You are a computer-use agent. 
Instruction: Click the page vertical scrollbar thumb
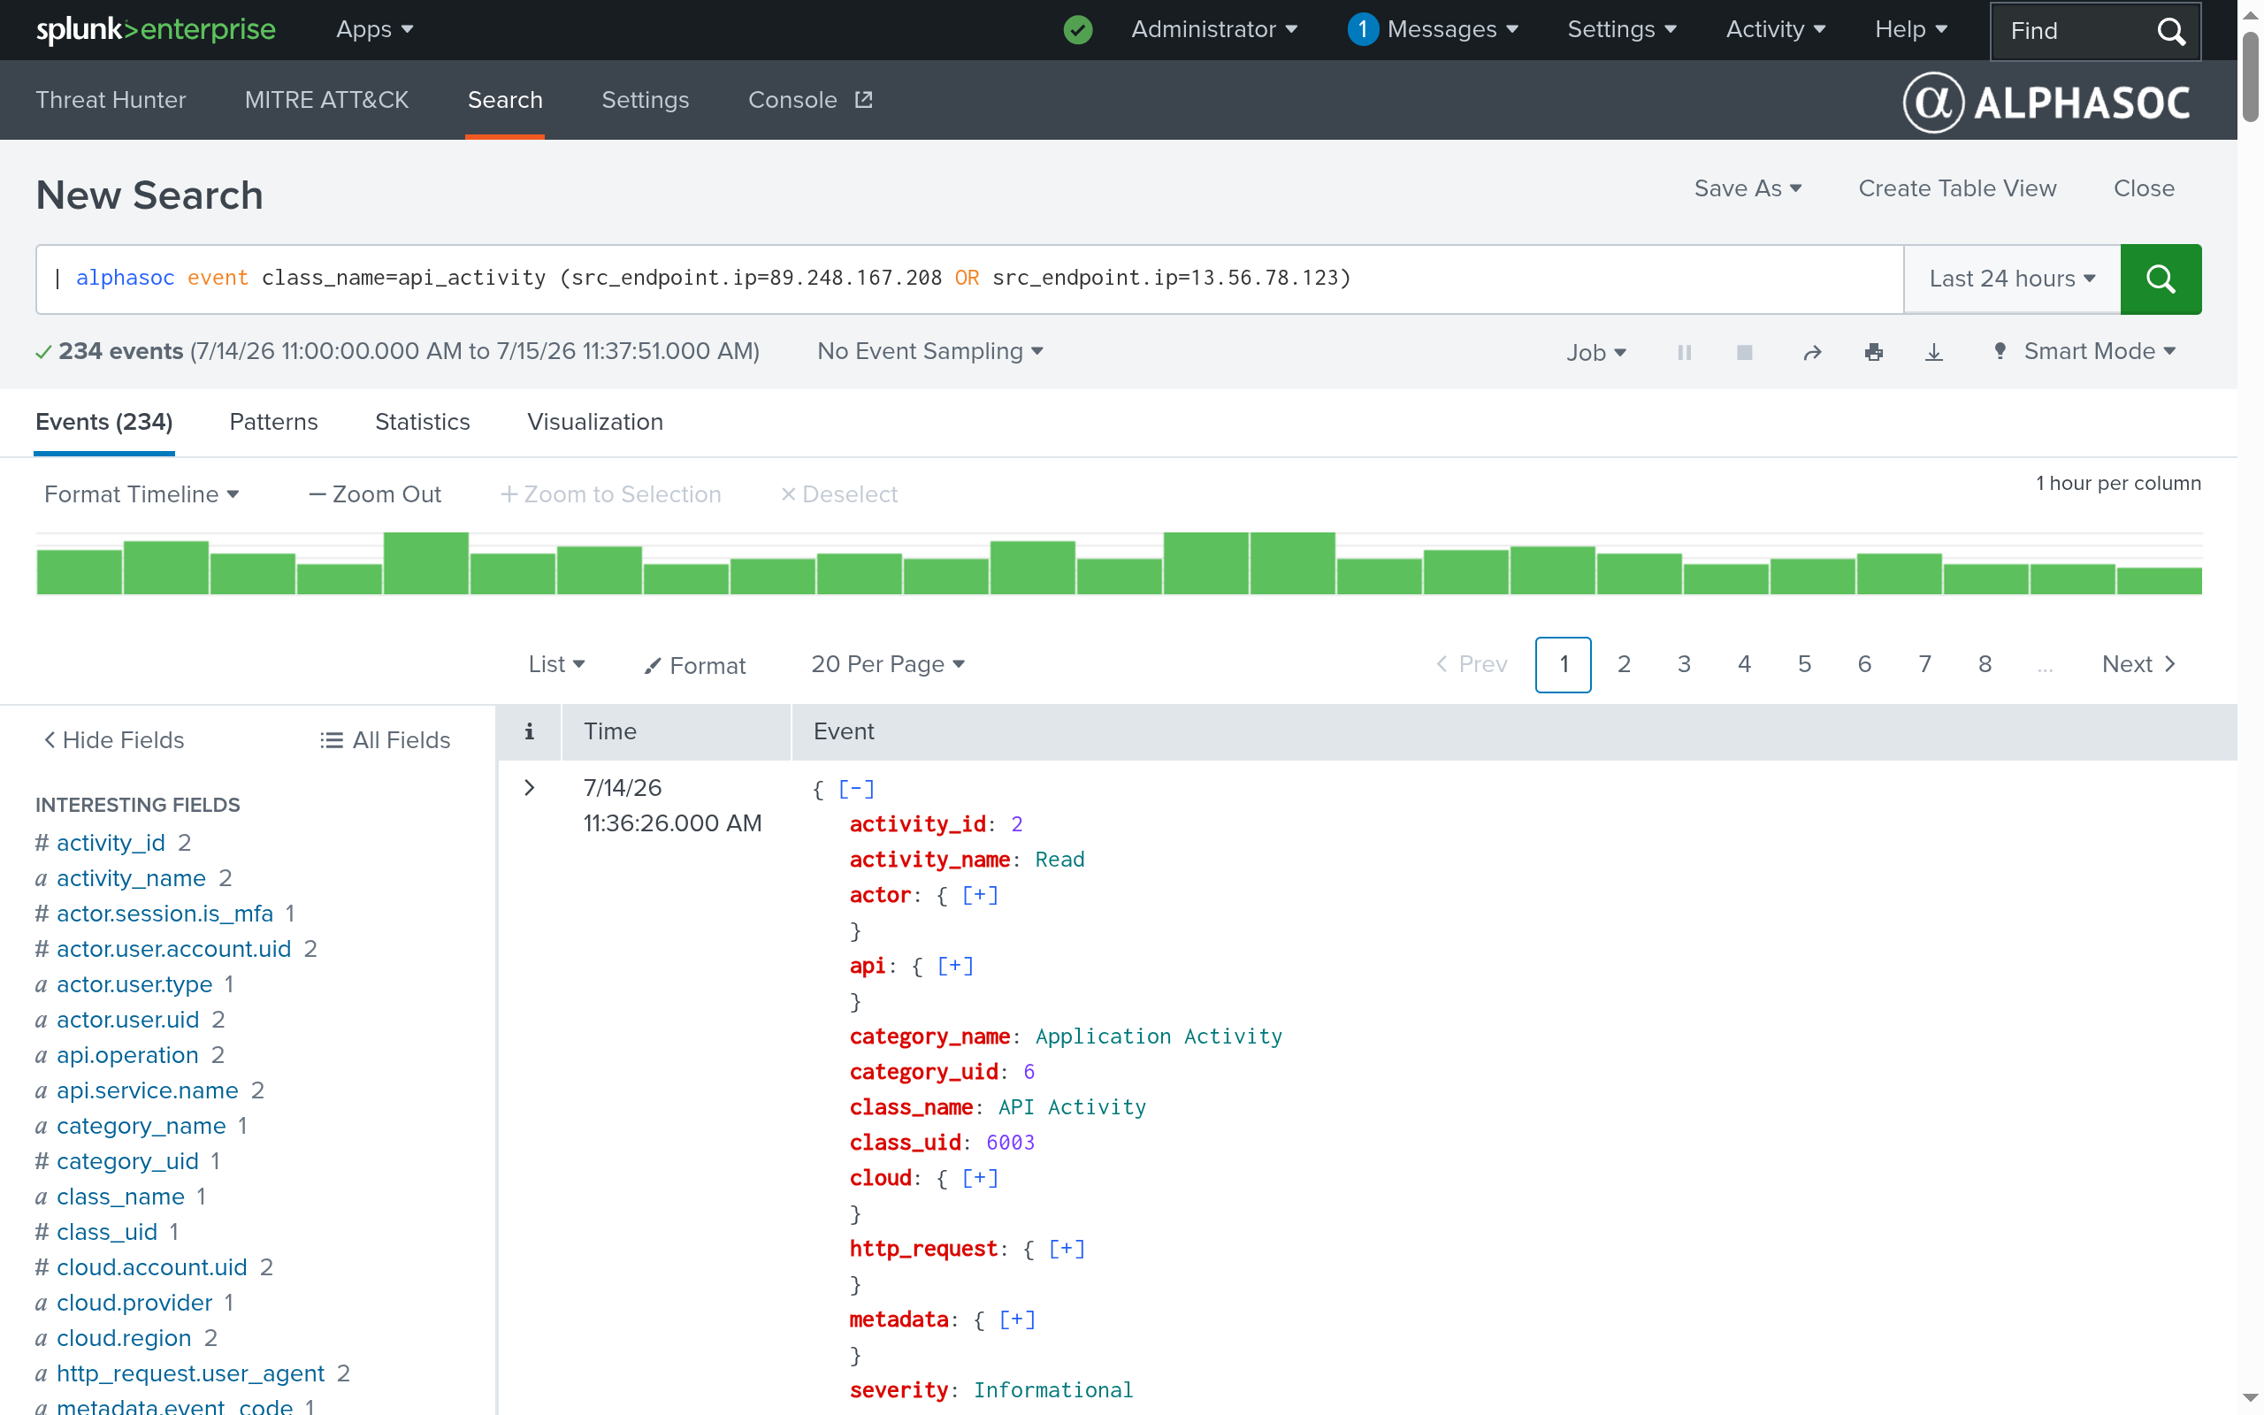click(2250, 75)
